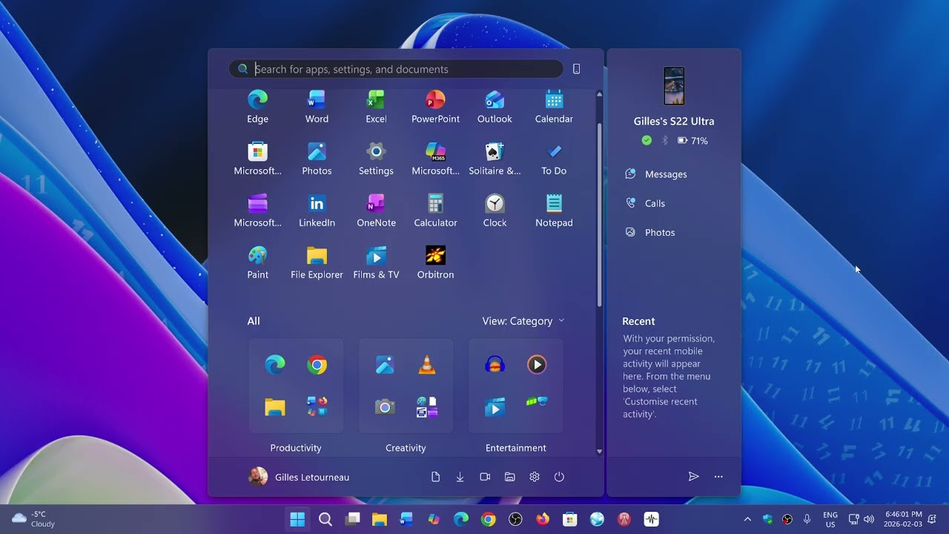Open the Edge pinned app
Image resolution: width=949 pixels, height=534 pixels.
(257, 108)
